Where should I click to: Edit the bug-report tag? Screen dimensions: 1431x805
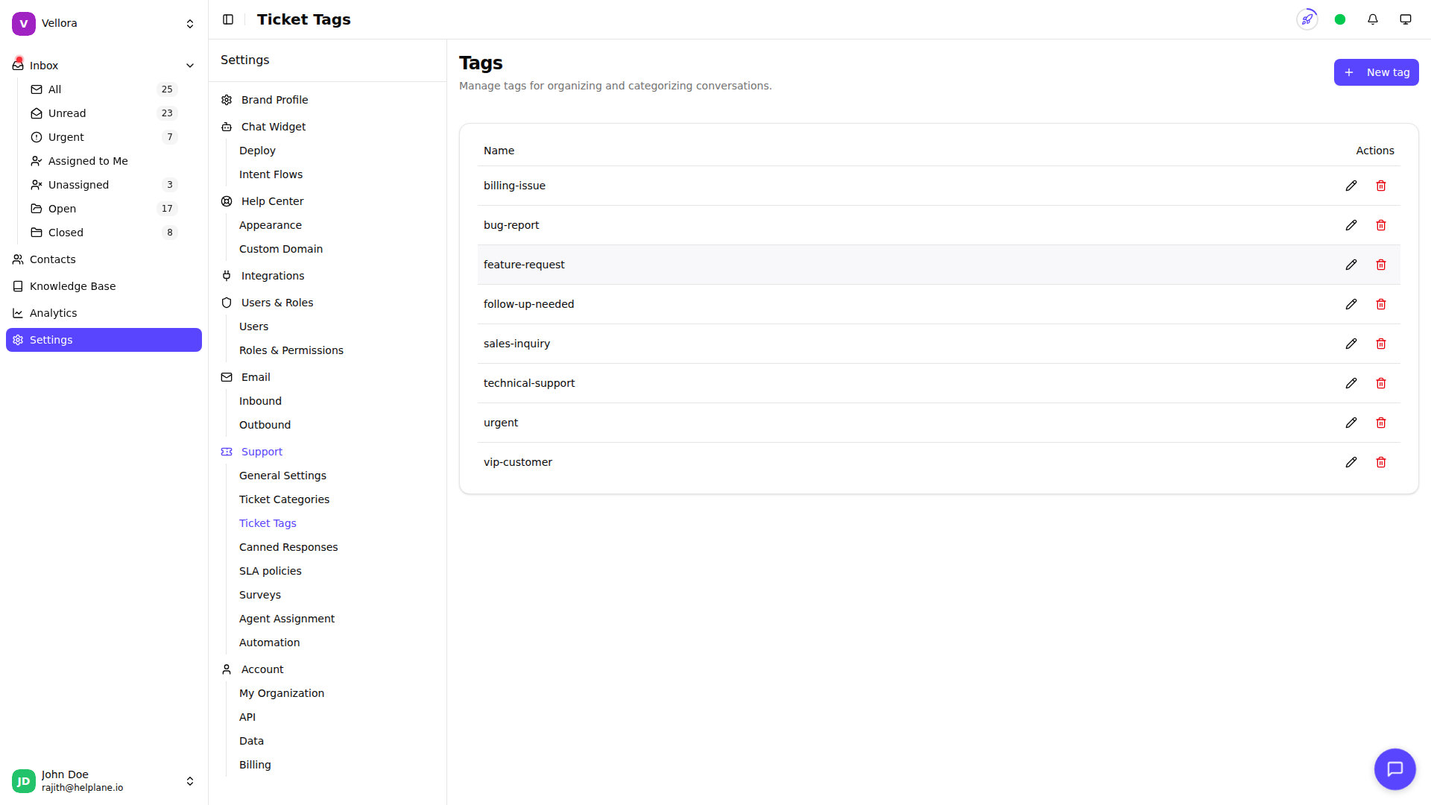click(x=1351, y=225)
